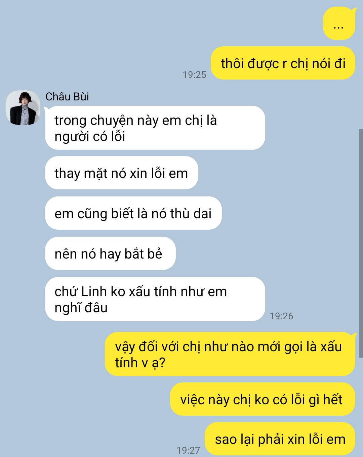Image resolution: width=363 pixels, height=457 pixels.
Task: Click the 19:27 timestamp
Action: tap(188, 450)
